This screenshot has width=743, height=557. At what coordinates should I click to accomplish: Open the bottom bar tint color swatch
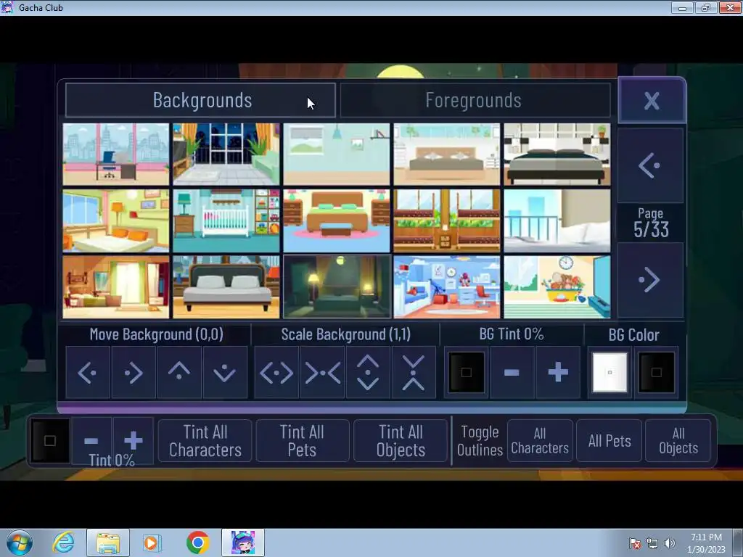[x=50, y=441]
